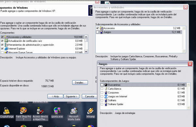Click the Herramientas de administración y supervisión icon

point(6,45)
